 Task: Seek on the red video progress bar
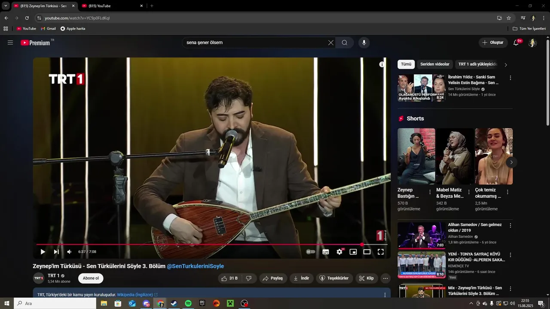click(212, 245)
